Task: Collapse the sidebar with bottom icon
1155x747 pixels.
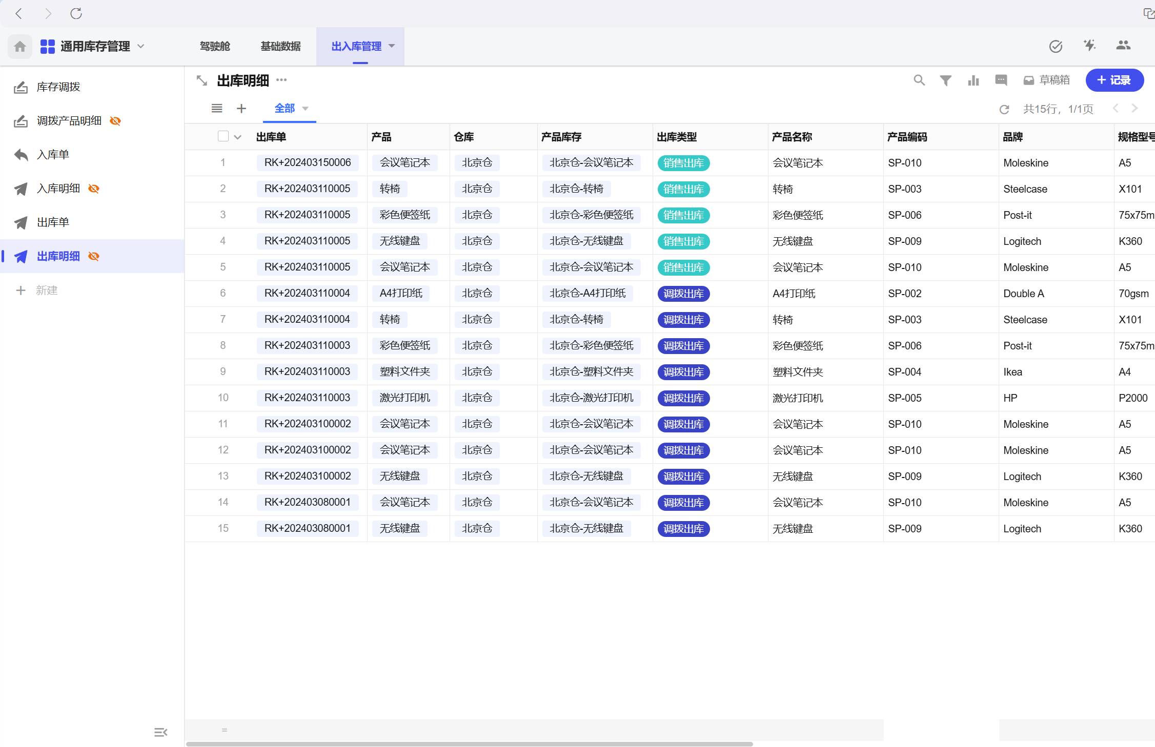Action: [x=160, y=732]
